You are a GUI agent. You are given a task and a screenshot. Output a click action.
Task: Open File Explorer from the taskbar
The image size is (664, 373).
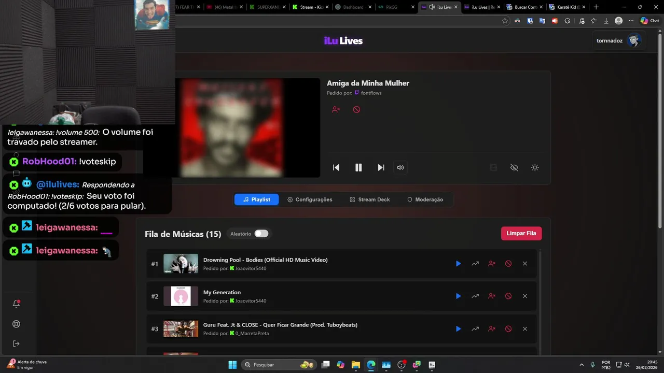(x=355, y=365)
